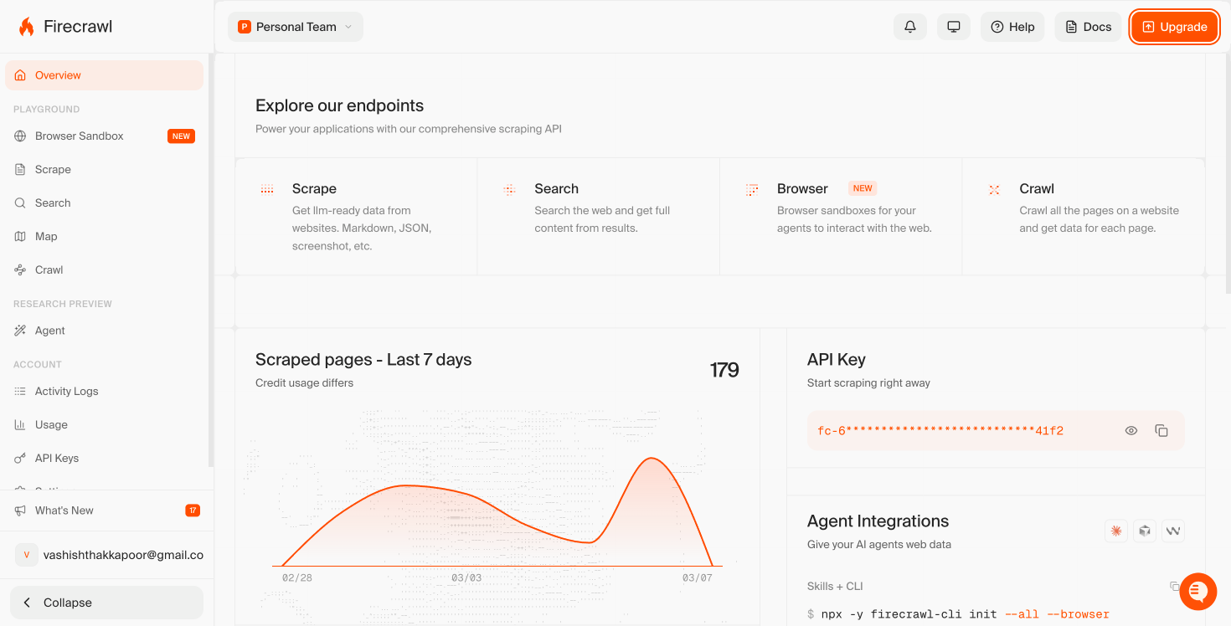
Task: Open Activity Logs page
Action: coord(104,391)
